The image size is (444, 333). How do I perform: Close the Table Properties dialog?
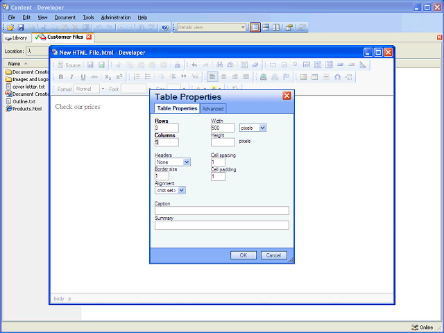(287, 96)
